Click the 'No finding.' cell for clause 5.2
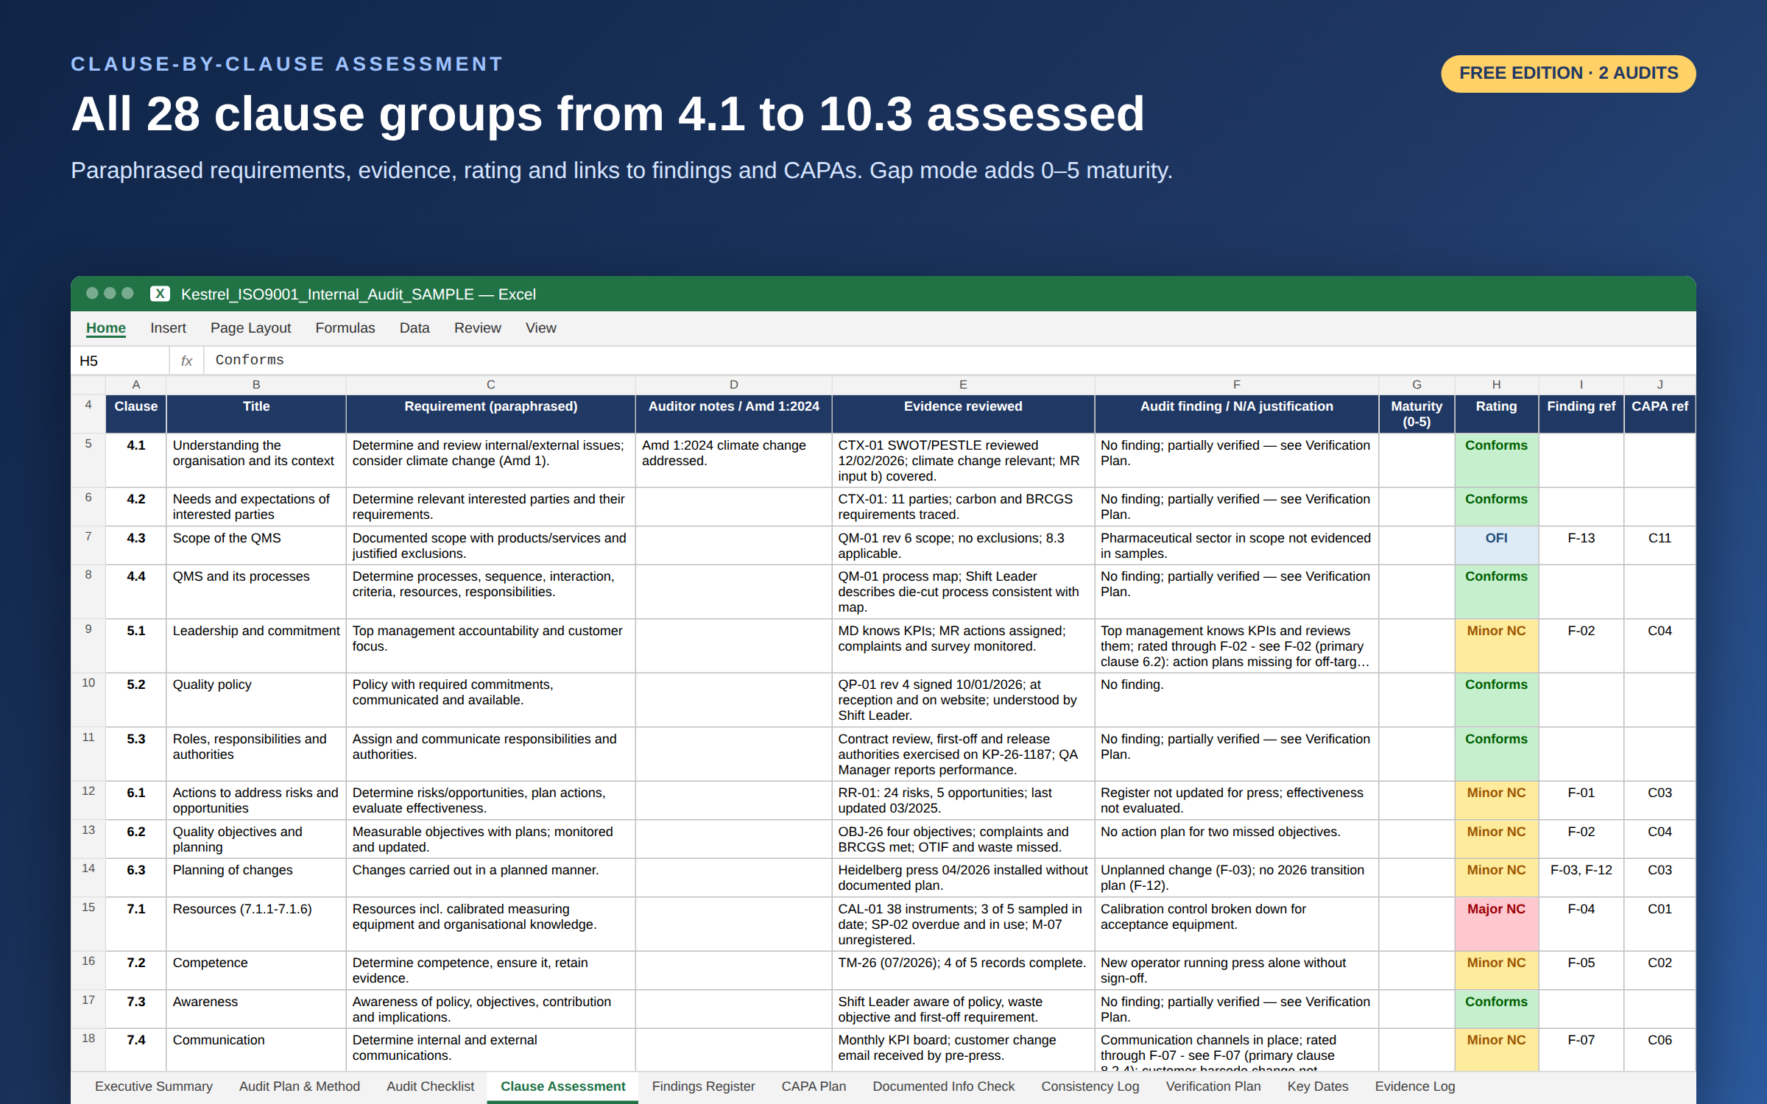Image resolution: width=1767 pixels, height=1104 pixels. coord(1236,700)
